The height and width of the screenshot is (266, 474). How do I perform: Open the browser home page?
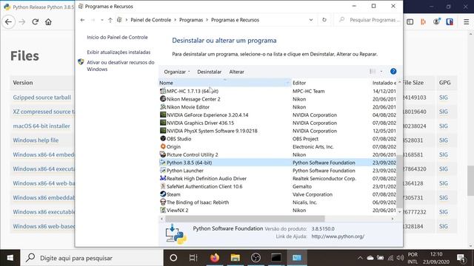[48, 21]
